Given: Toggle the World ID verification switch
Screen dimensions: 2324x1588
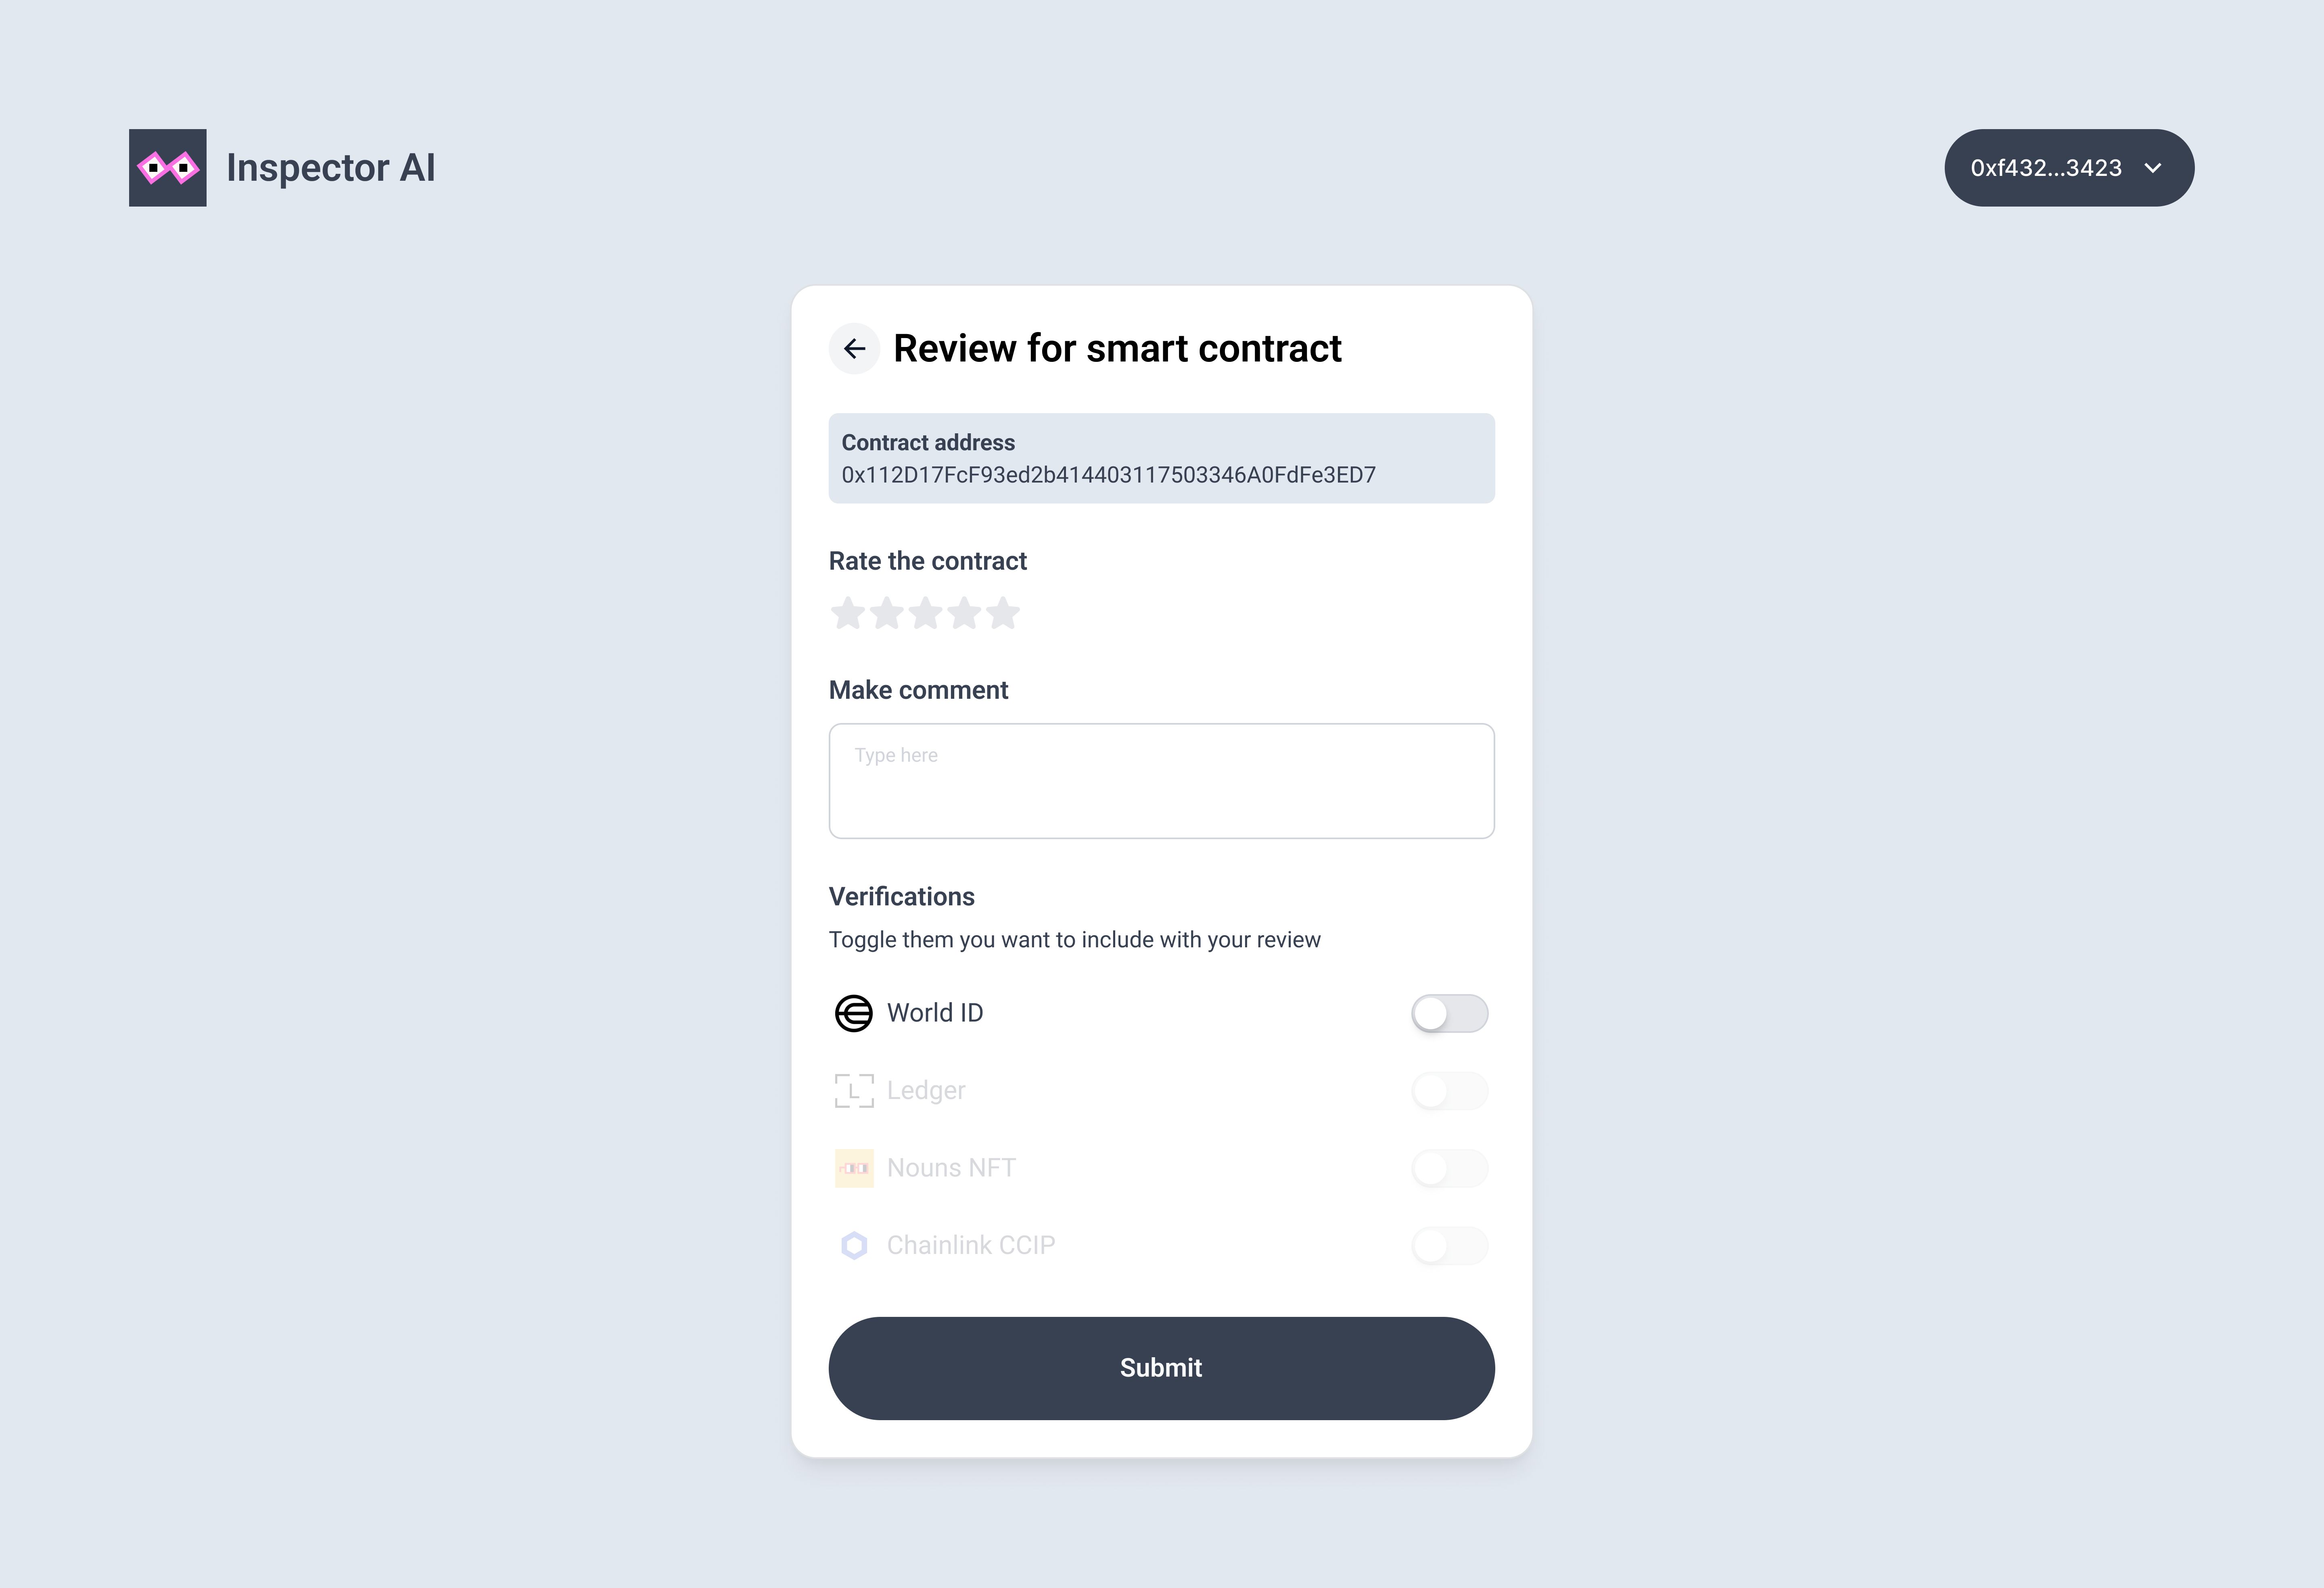Looking at the screenshot, I should (1448, 1012).
